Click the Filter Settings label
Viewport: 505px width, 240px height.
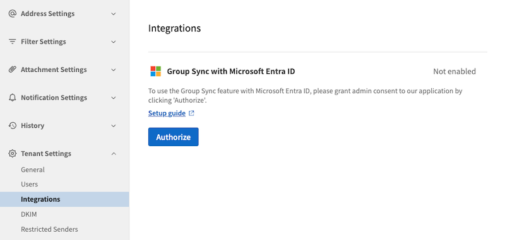click(44, 42)
